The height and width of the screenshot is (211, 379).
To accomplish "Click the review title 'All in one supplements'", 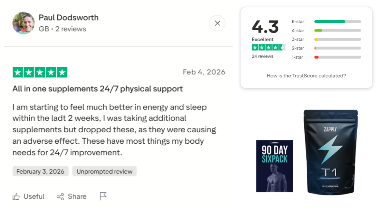I will pos(97,88).
